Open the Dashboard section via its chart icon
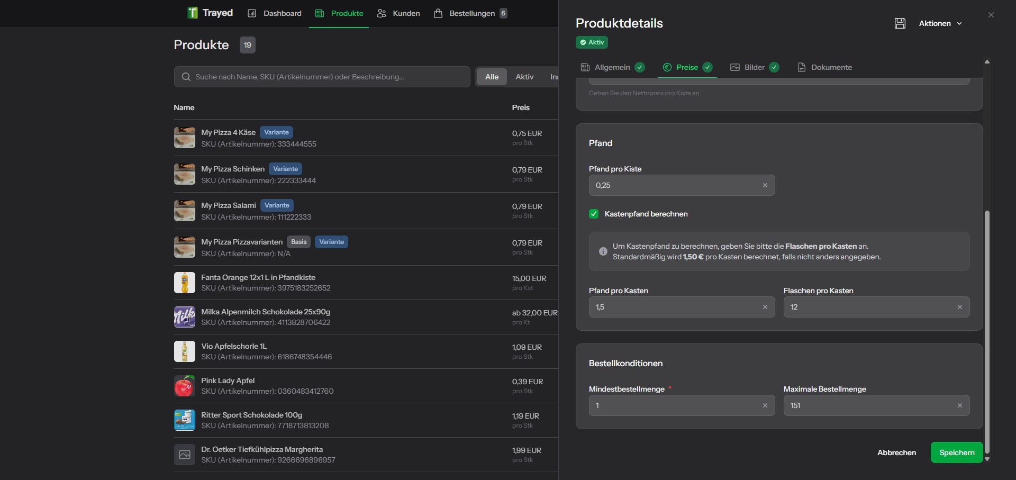The width and height of the screenshot is (1016, 480). click(x=252, y=13)
